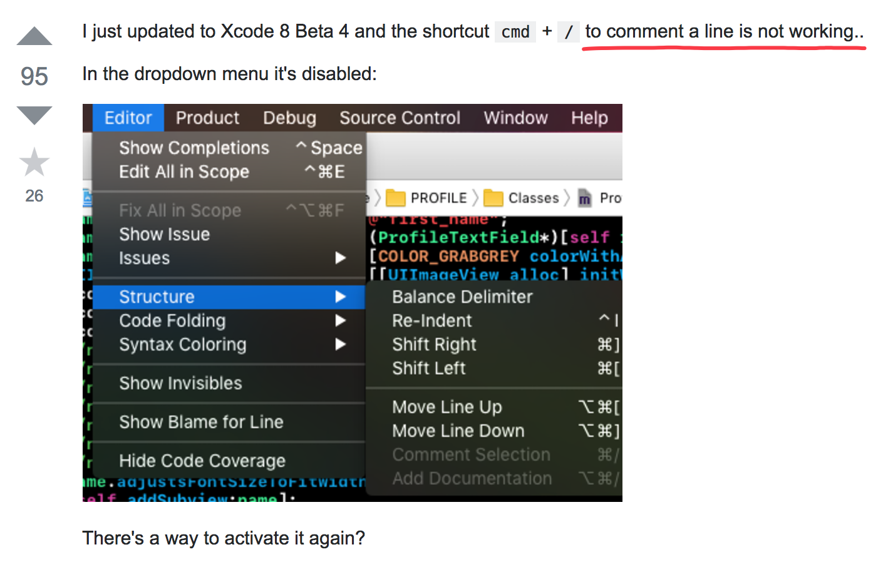Expand the Code Folding submenu

click(229, 320)
